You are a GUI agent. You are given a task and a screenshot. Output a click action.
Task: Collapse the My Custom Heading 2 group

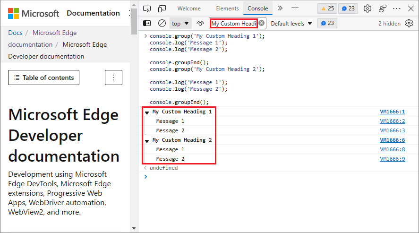147,141
